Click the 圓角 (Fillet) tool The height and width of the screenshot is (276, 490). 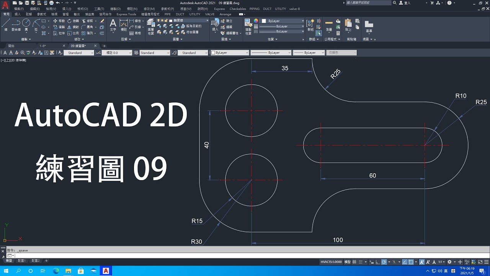click(87, 27)
